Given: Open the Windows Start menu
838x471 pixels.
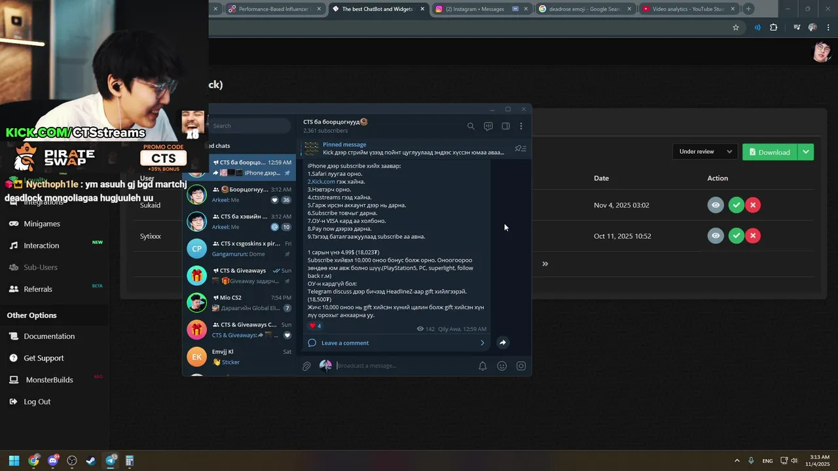Looking at the screenshot, I should coord(14,461).
